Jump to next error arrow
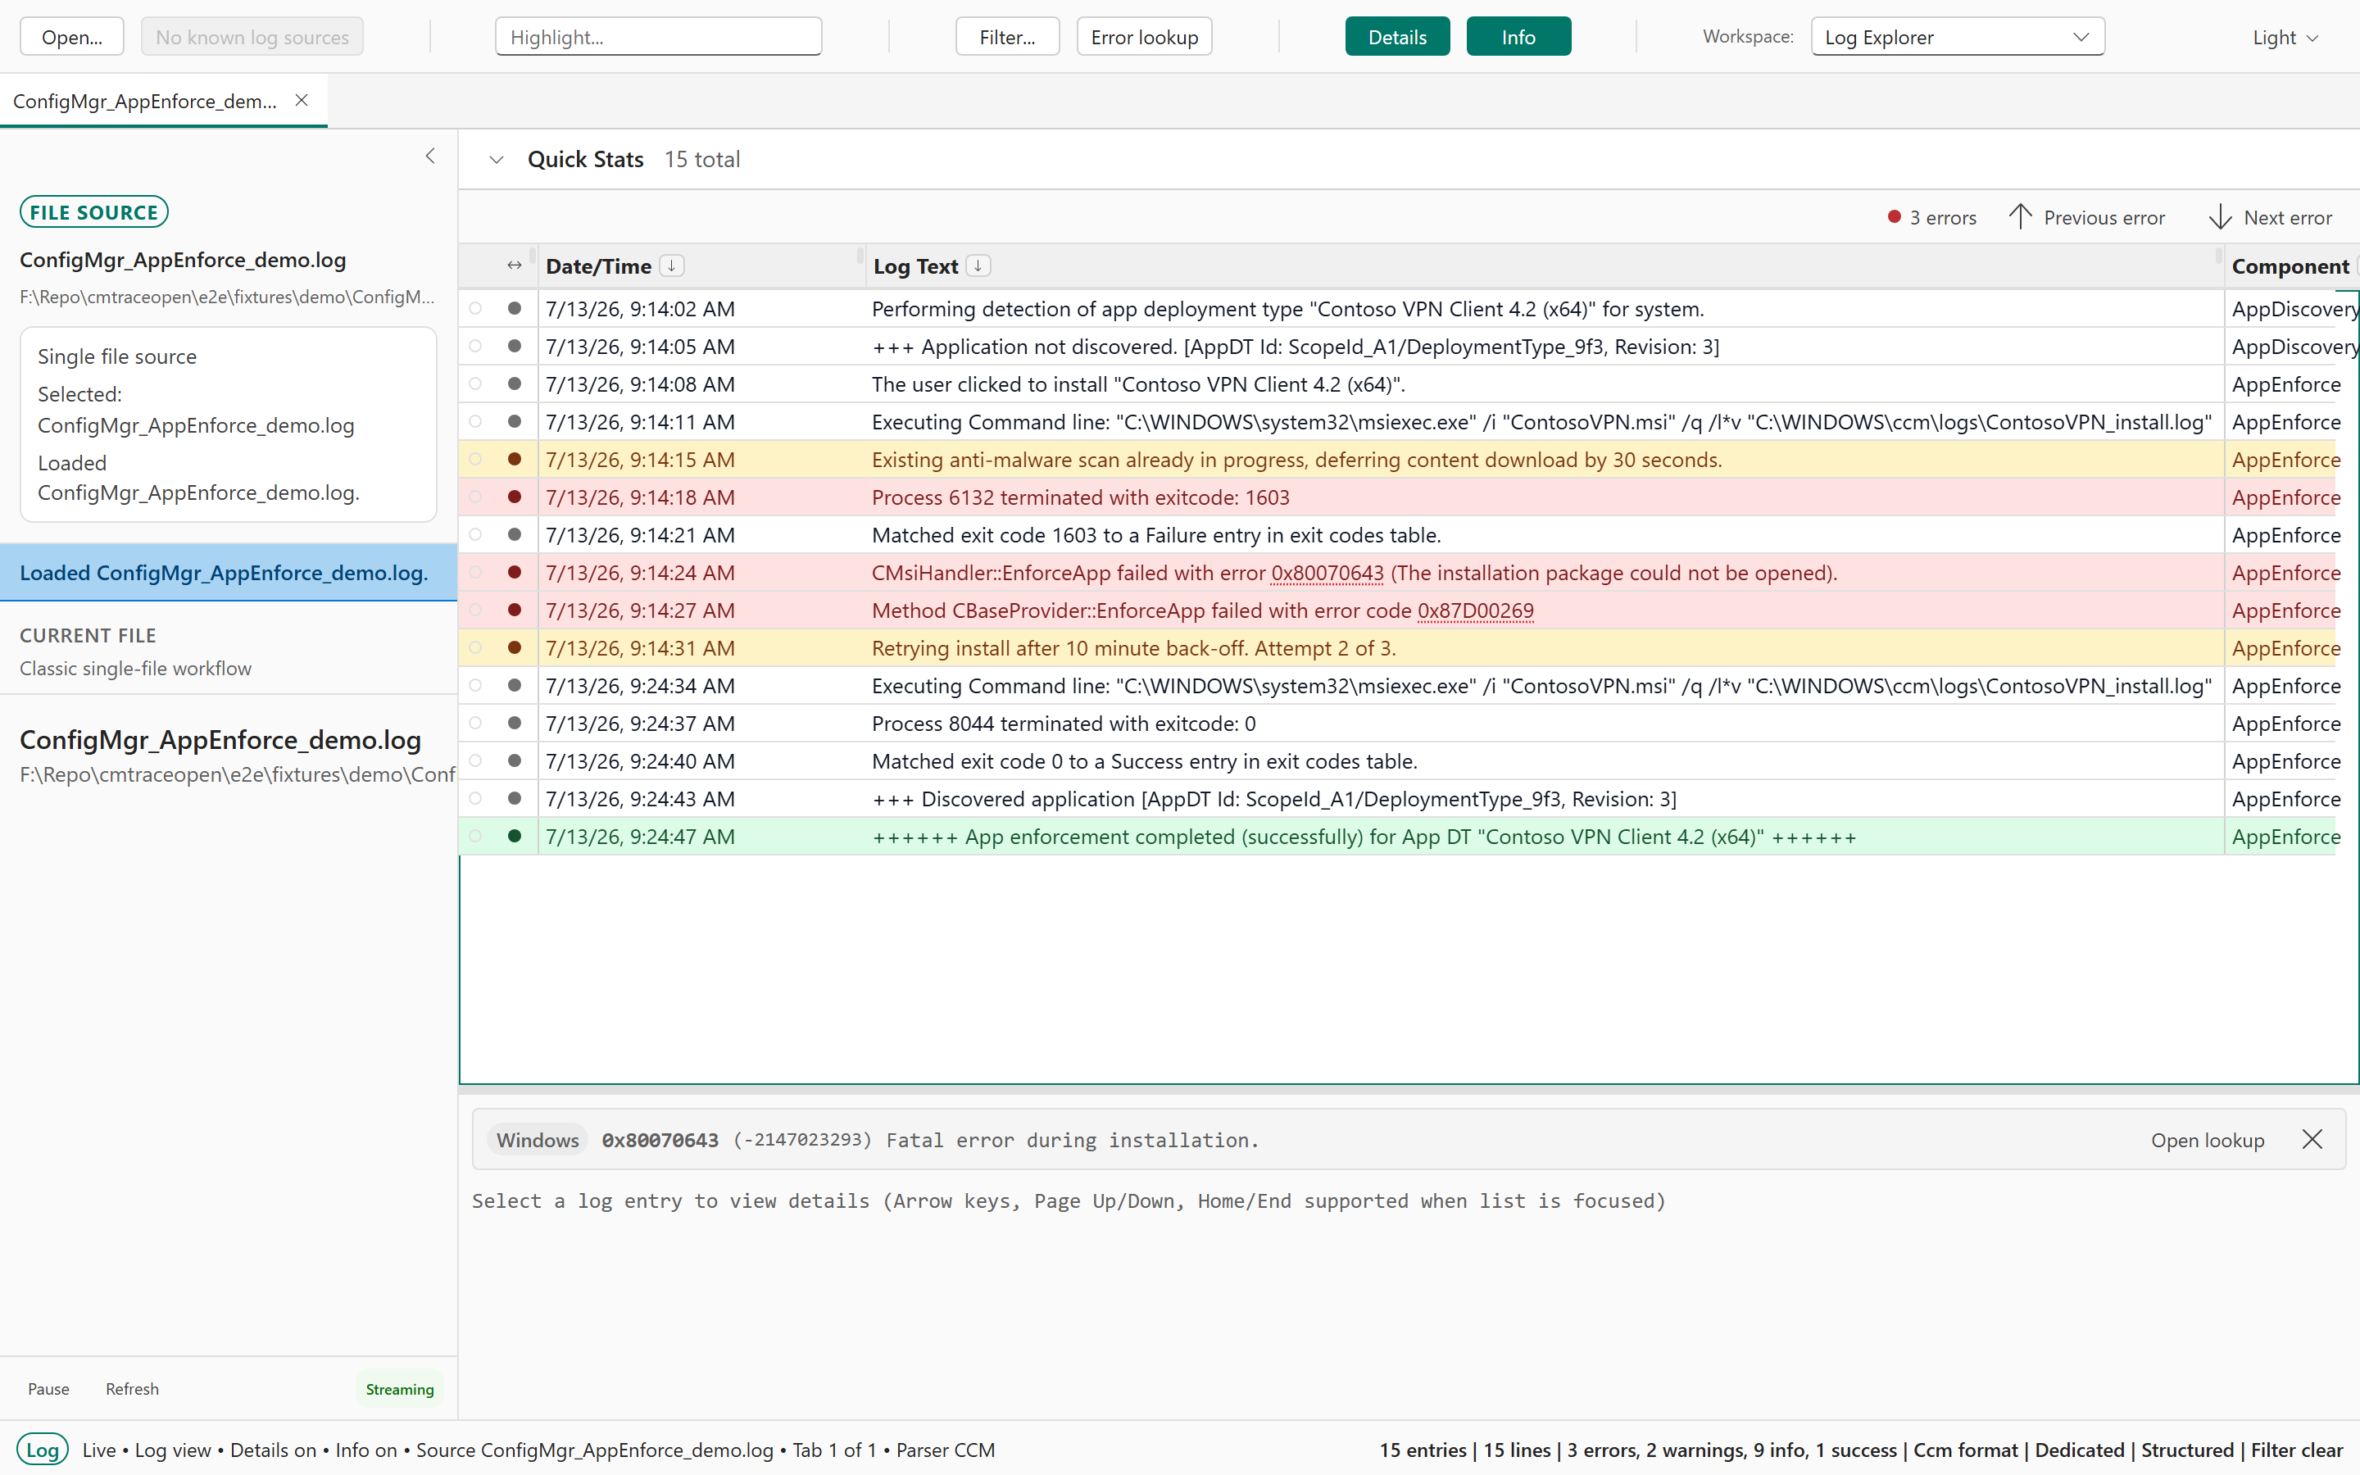The width and height of the screenshot is (2360, 1475). coord(2221,216)
